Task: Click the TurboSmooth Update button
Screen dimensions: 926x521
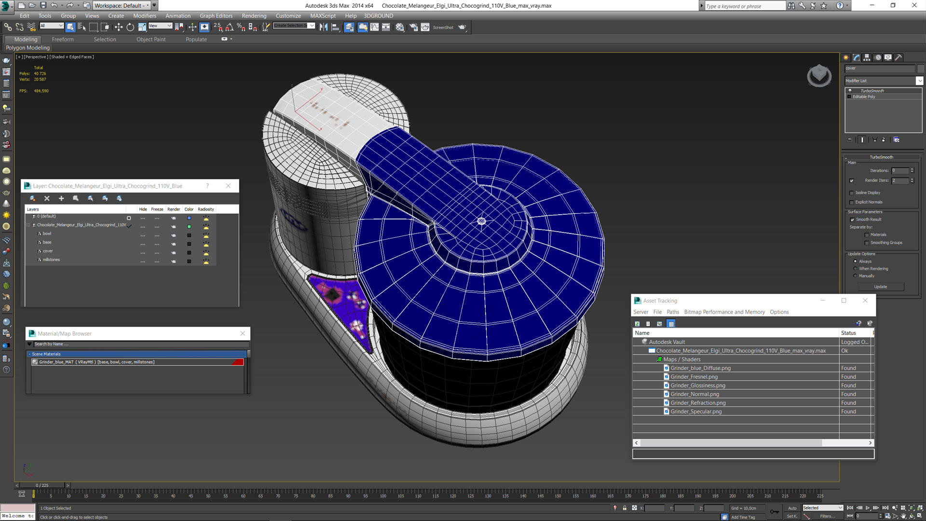Action: click(881, 287)
